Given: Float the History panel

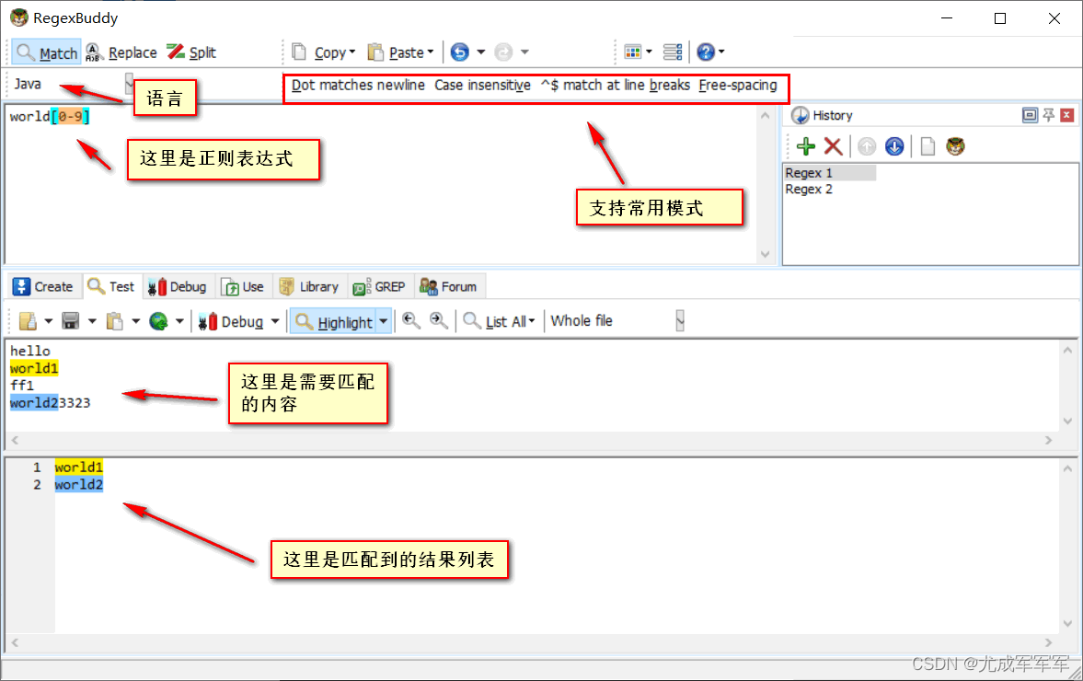Looking at the screenshot, I should [x=1029, y=115].
